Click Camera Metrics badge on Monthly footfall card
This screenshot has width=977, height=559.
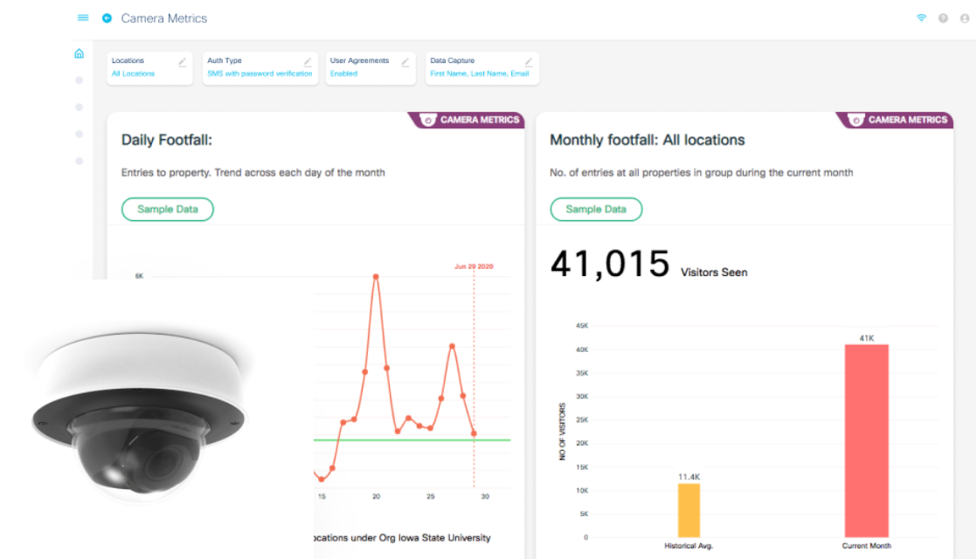[x=898, y=120]
